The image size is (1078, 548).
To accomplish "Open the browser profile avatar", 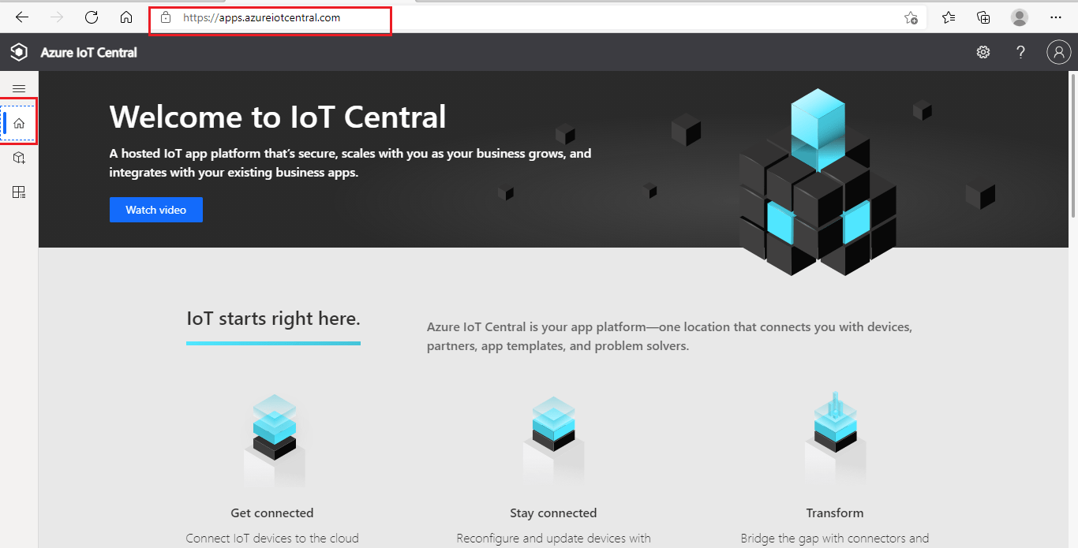I will pyautogui.click(x=1020, y=17).
